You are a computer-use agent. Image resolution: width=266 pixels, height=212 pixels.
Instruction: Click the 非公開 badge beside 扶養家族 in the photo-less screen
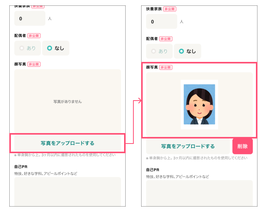[x=38, y=7]
